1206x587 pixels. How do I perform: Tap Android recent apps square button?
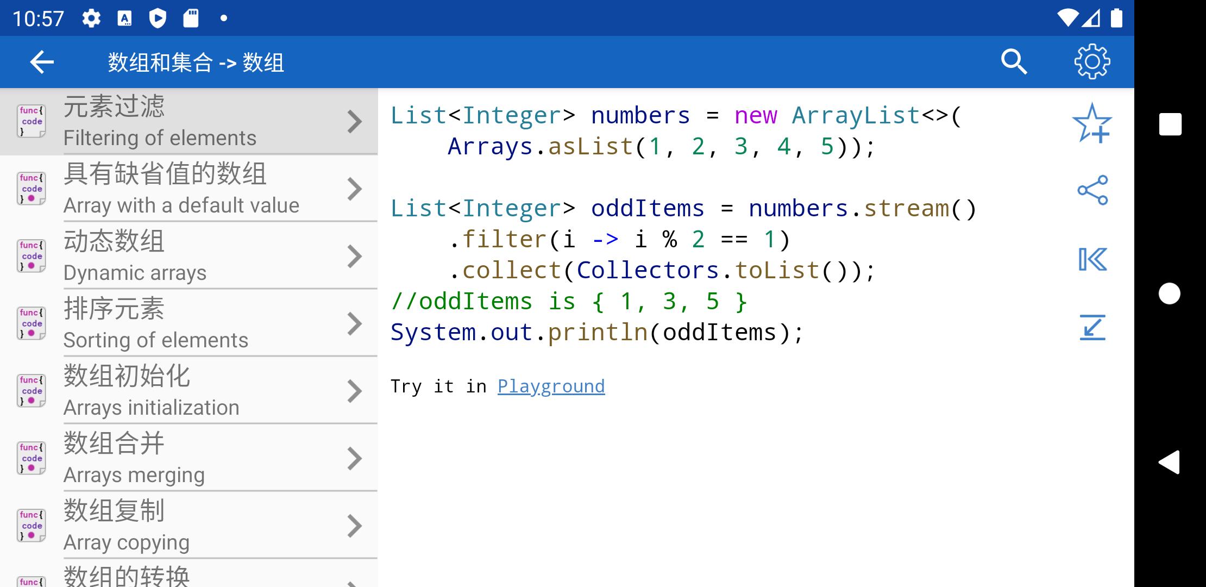(x=1170, y=124)
